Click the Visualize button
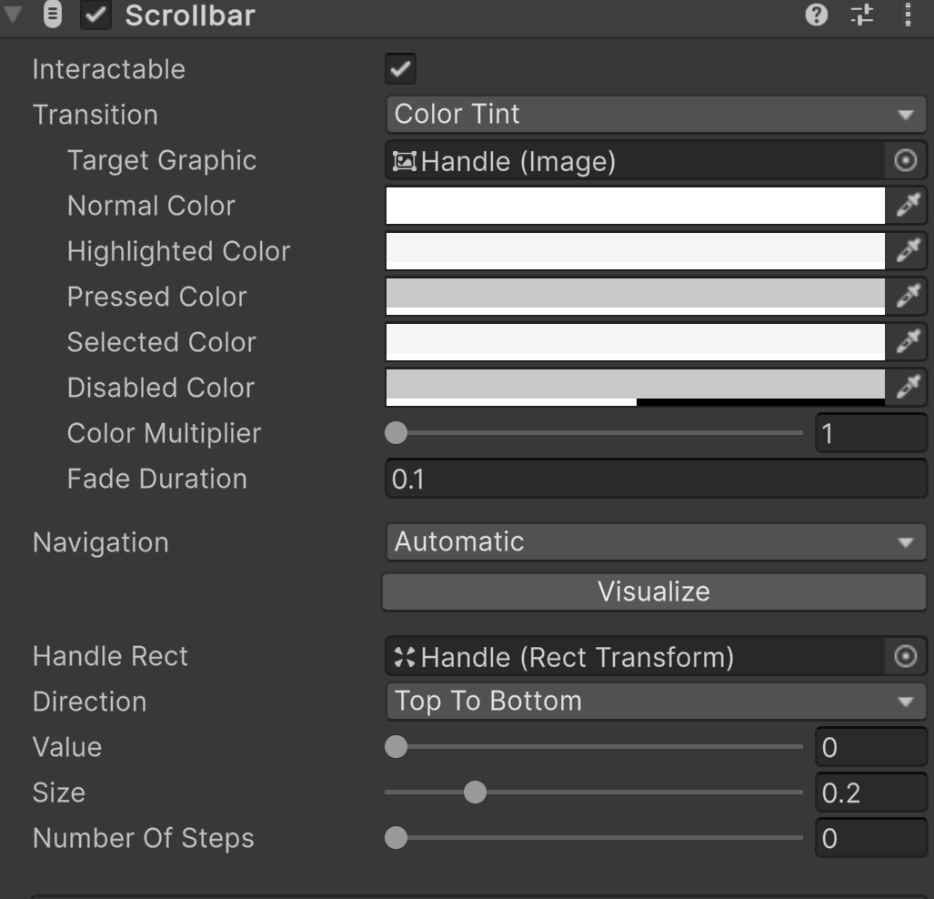934x899 pixels. [654, 592]
